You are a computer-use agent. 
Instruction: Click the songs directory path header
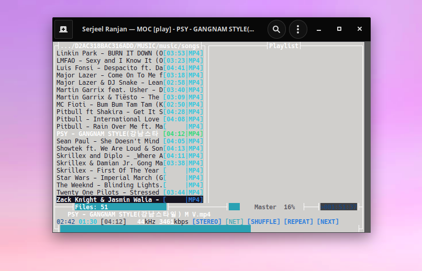(130, 46)
